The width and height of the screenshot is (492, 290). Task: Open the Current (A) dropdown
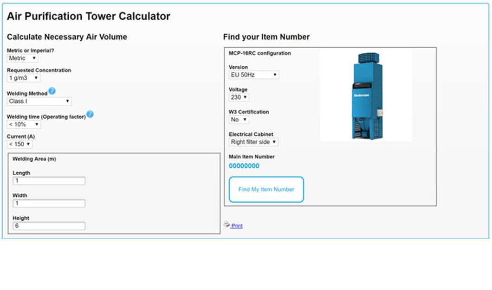[x=20, y=145]
